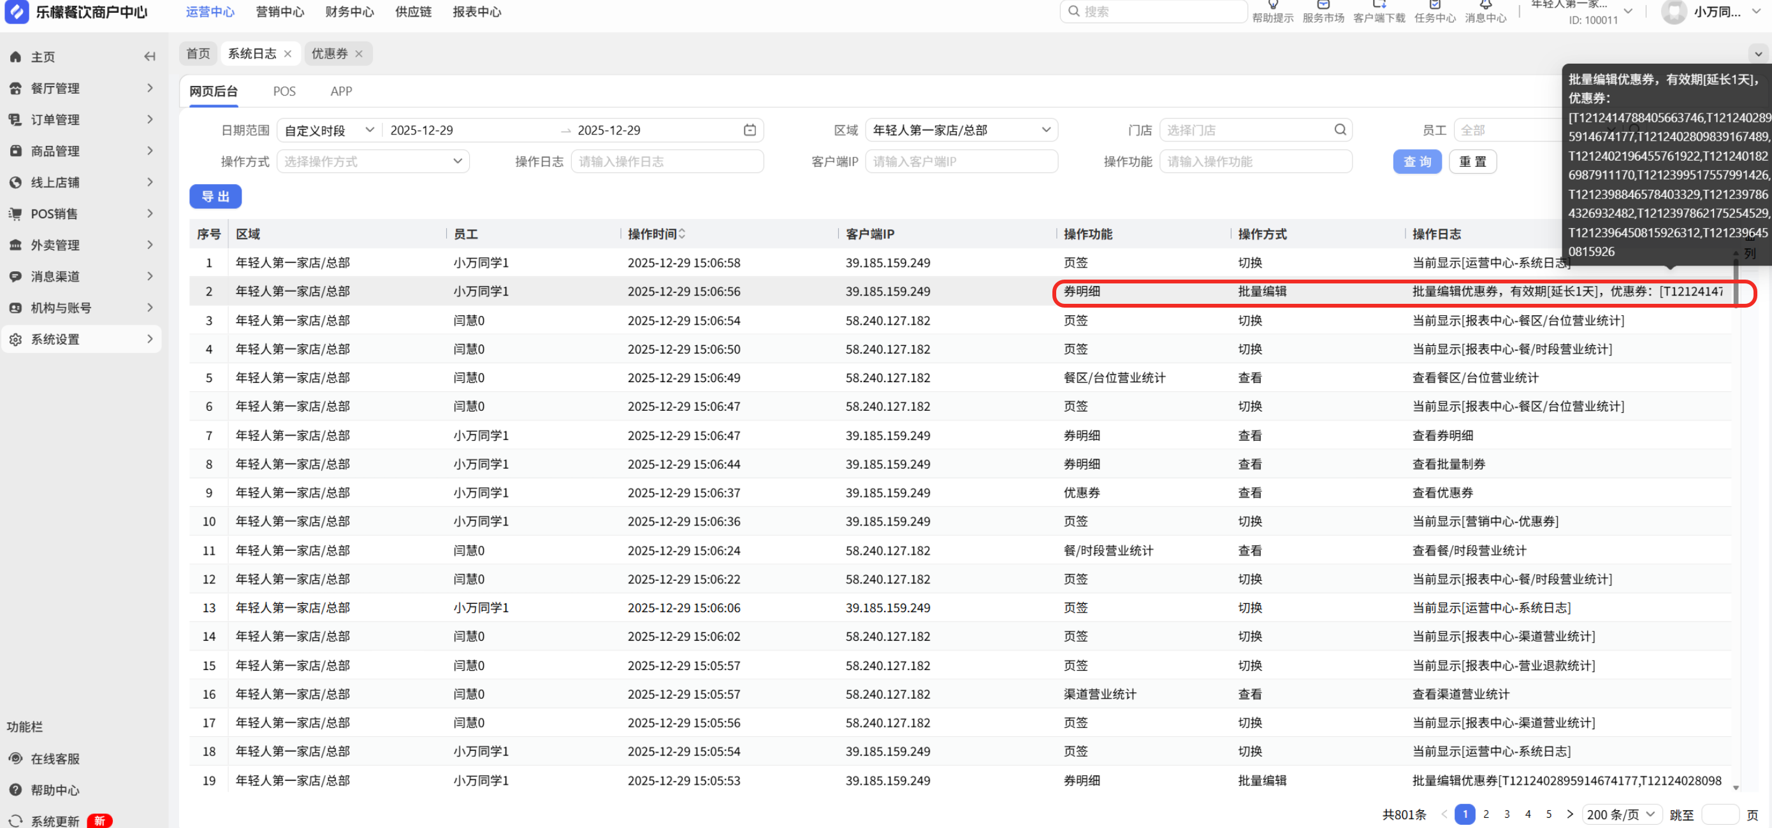Open 在线客服 online support
This screenshot has height=828, width=1772.
55,758
